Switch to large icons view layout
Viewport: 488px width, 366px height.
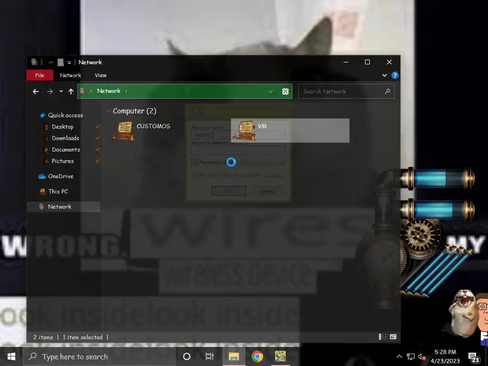[393, 337]
